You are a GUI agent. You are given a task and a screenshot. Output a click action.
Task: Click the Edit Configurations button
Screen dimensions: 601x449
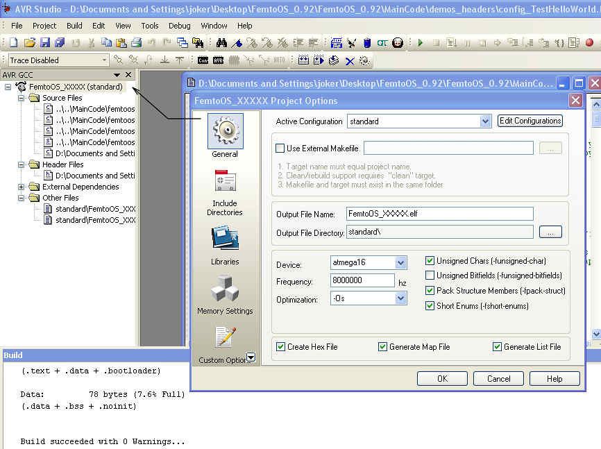point(530,121)
